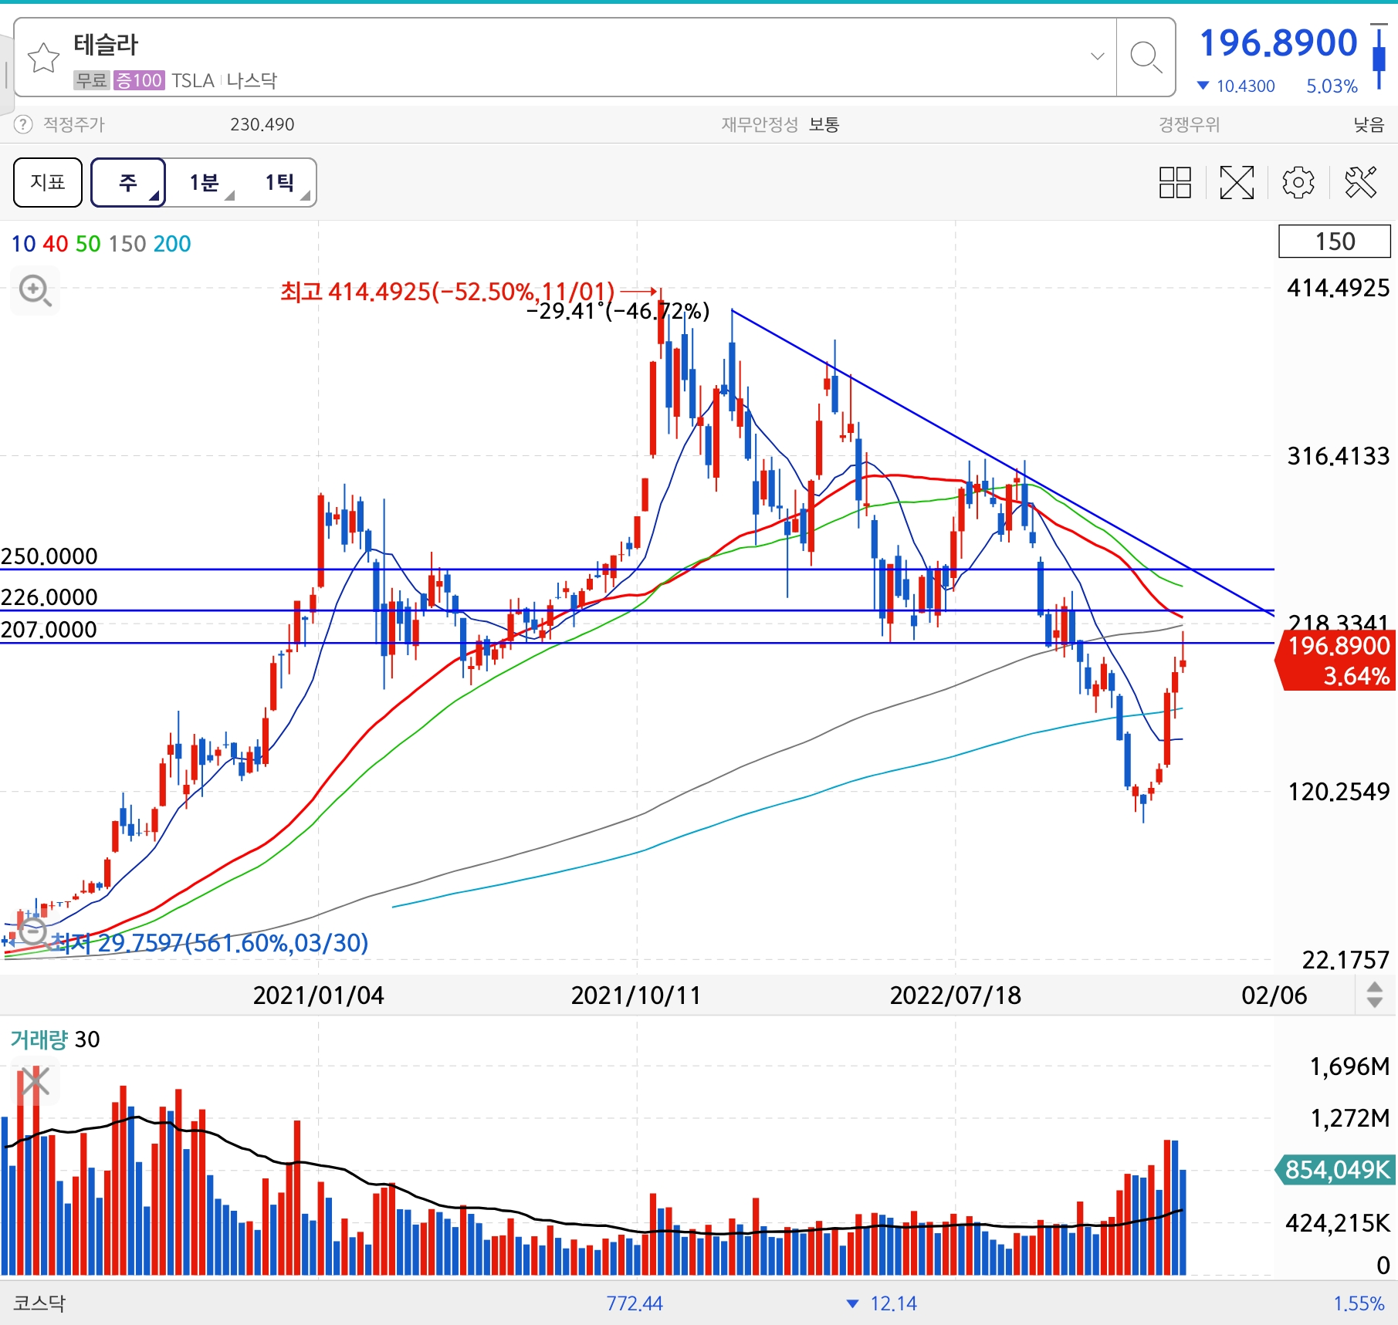Viewport: 1398px width, 1325px height.
Task: Click the 150 candle count field
Action: pos(1335,242)
